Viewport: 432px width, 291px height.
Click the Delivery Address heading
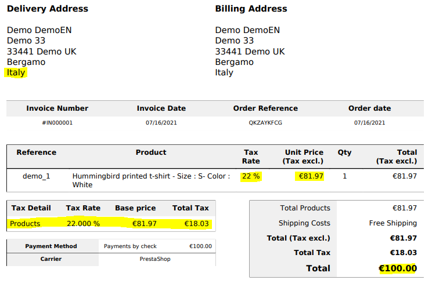pyautogui.click(x=48, y=9)
